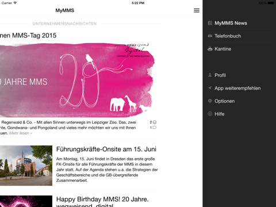Open the 'MMS-Tag 2015' article headline
276x207 pixels.
(28, 36)
